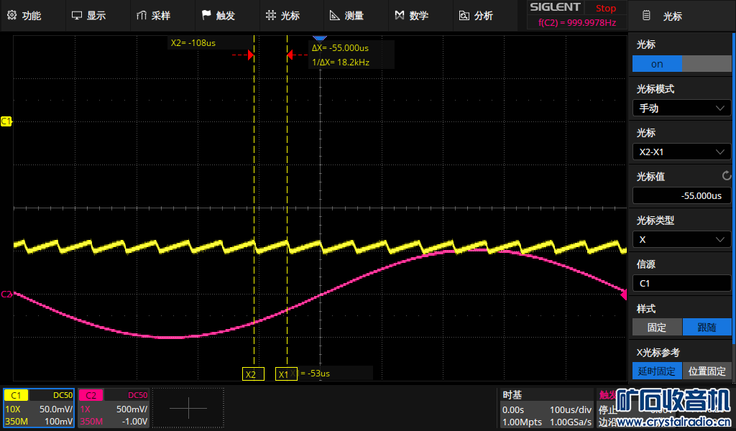Click the cursor panel header list icon
The image size is (736, 431).
coord(646,16)
